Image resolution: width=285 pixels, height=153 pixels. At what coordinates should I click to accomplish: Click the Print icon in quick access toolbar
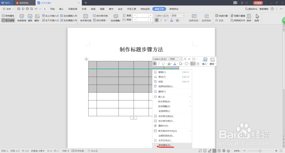[x=27, y=9]
